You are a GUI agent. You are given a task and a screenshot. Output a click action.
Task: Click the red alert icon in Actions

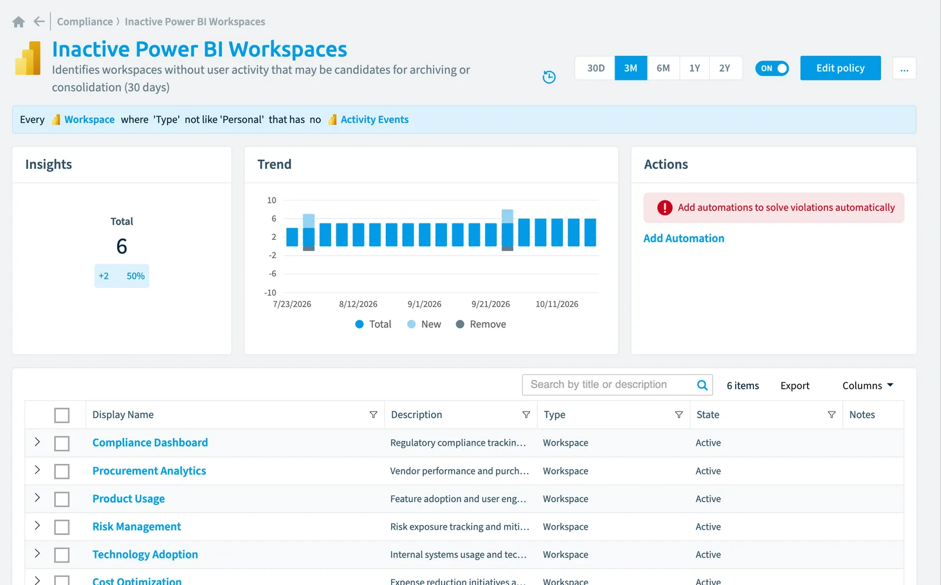(665, 208)
